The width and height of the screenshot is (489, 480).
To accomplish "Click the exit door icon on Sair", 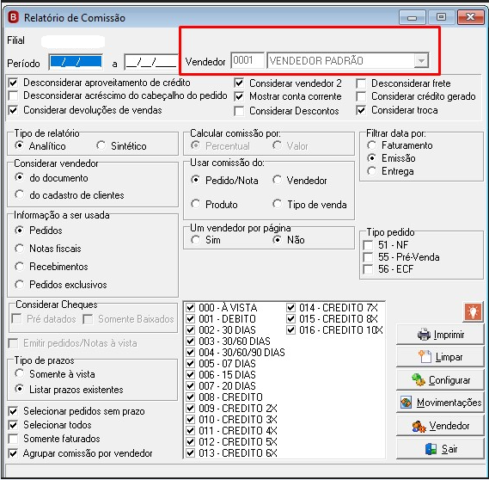I will pos(431,449).
